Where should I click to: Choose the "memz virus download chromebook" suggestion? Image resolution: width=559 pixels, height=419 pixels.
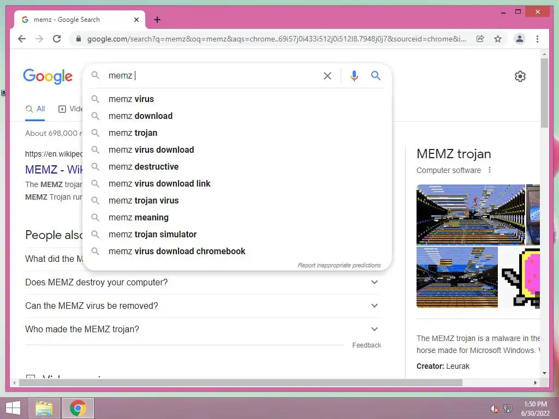[x=237, y=251]
